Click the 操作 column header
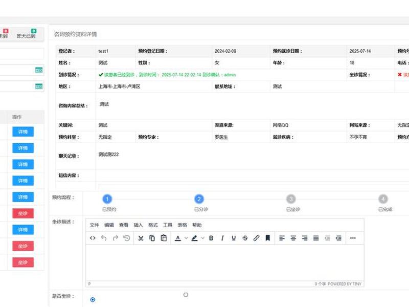This screenshot has height=307, width=409. pyautogui.click(x=17, y=117)
